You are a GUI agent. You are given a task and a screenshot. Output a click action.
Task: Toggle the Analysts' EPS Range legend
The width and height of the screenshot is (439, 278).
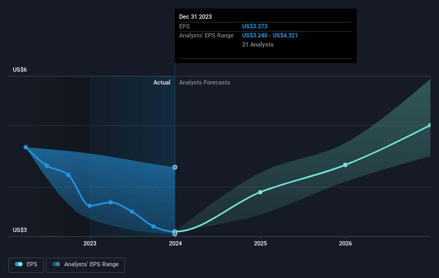tap(86, 265)
